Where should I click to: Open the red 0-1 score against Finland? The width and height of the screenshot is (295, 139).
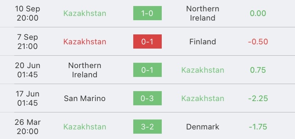pyautogui.click(x=147, y=41)
